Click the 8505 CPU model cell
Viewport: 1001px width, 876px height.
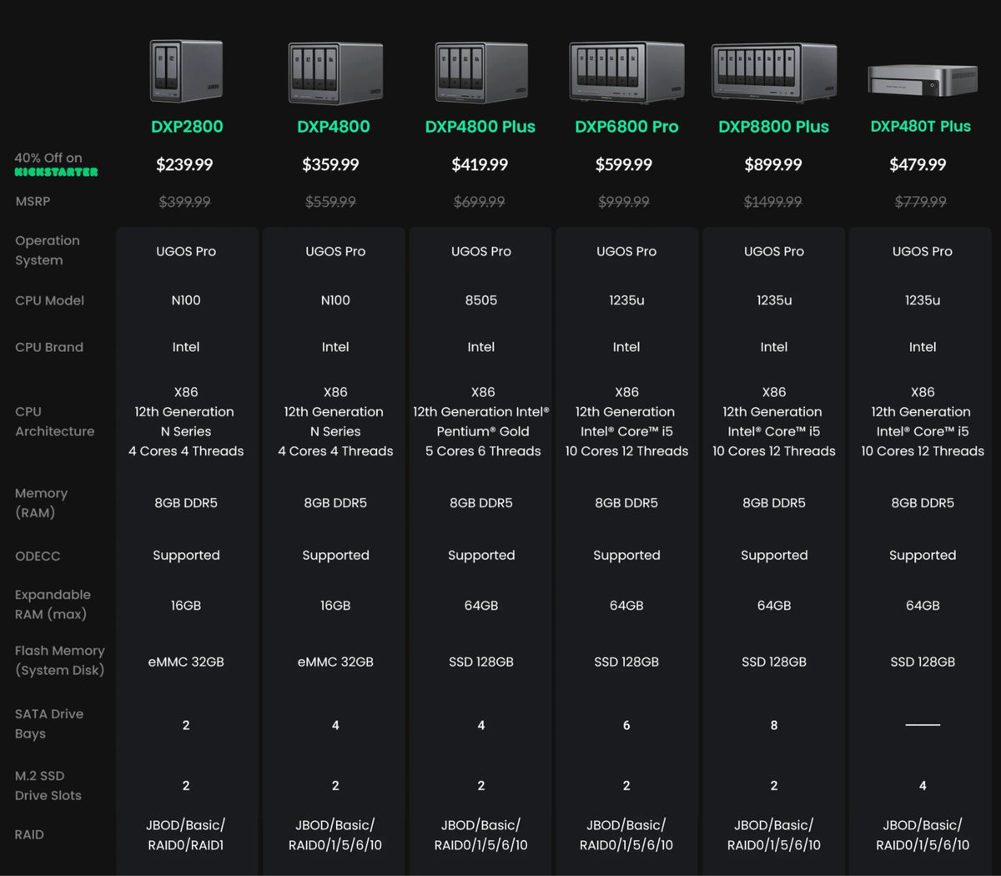[x=481, y=300]
